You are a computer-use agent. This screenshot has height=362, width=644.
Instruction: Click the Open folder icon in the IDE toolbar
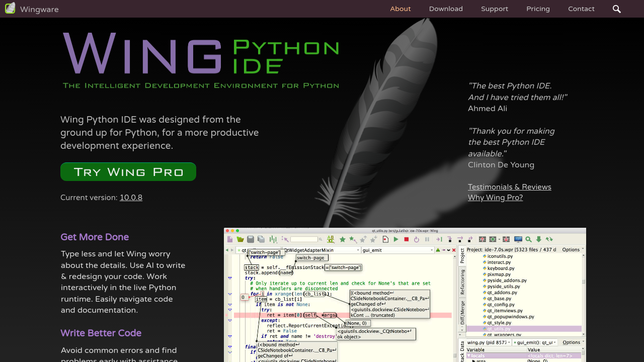240,240
